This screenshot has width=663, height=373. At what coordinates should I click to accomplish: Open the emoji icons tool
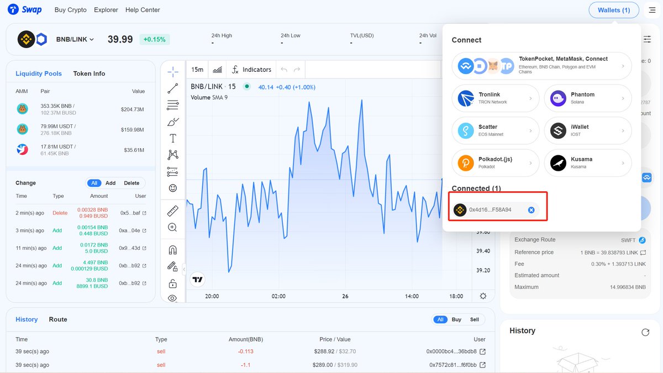click(x=172, y=188)
